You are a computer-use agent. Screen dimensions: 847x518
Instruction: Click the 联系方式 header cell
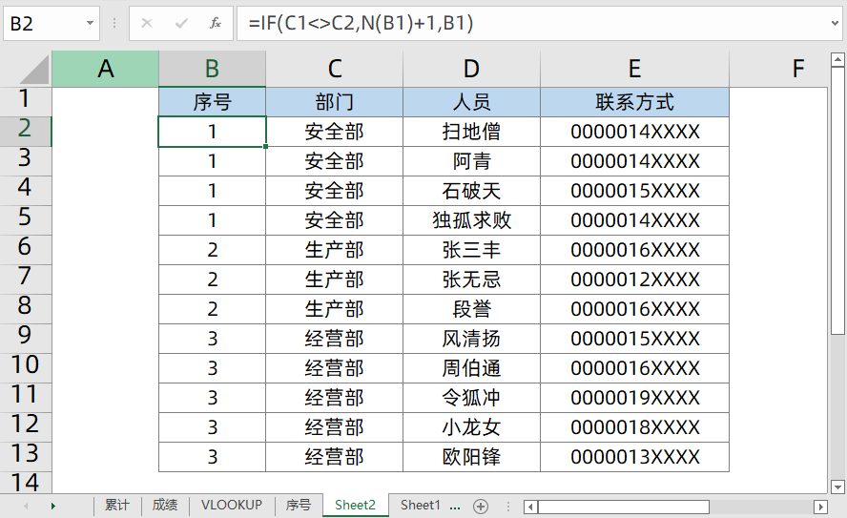click(634, 101)
